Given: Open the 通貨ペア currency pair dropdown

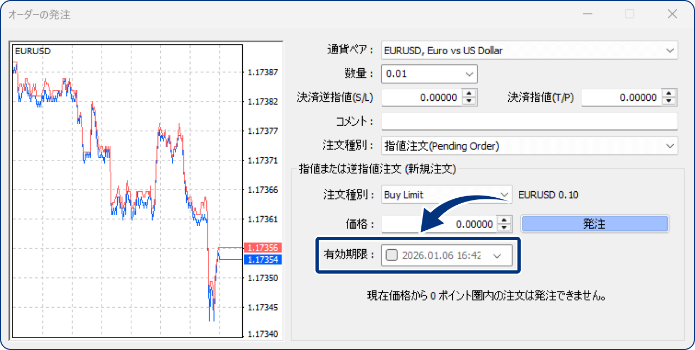Looking at the screenshot, I should pyautogui.click(x=671, y=50).
